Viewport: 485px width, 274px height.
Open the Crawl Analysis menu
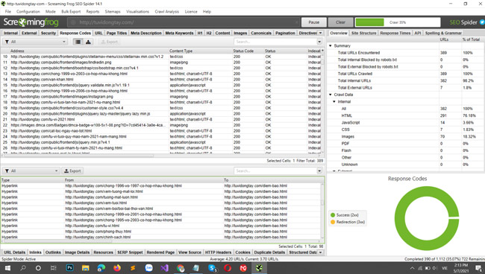[x=166, y=11]
